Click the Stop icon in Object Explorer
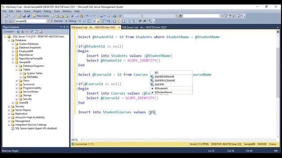The height and width of the screenshot is (158, 282). [x=27, y=32]
